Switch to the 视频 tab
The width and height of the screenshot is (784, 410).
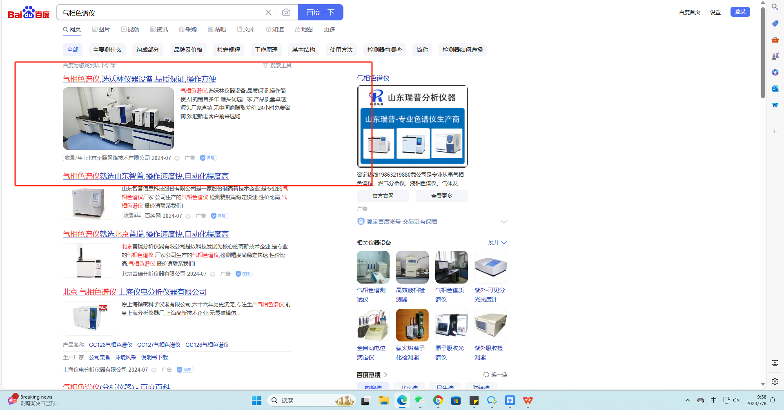click(x=130, y=29)
